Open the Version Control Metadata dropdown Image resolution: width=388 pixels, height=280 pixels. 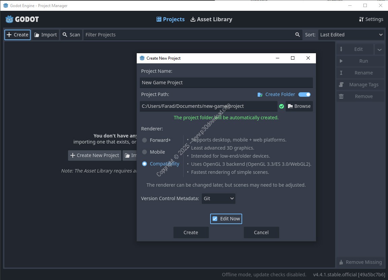pyautogui.click(x=219, y=198)
